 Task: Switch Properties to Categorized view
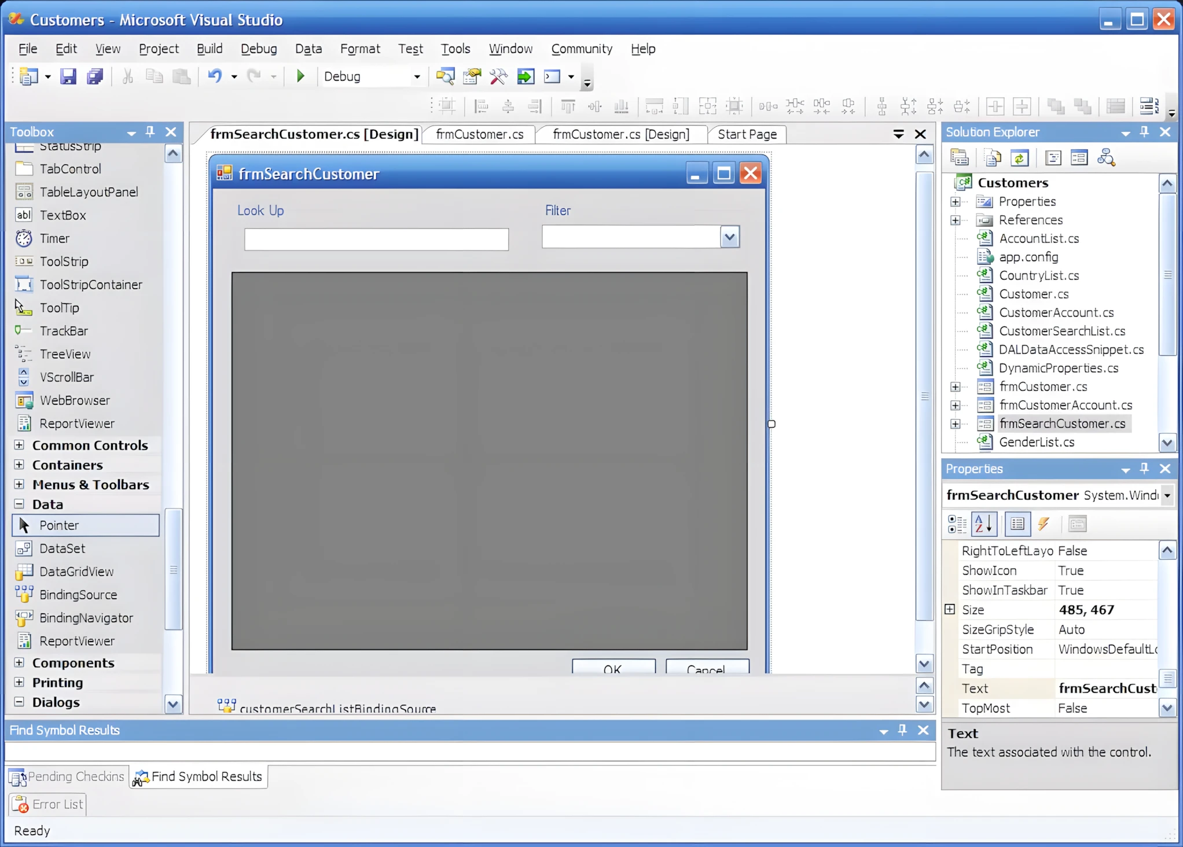957,524
